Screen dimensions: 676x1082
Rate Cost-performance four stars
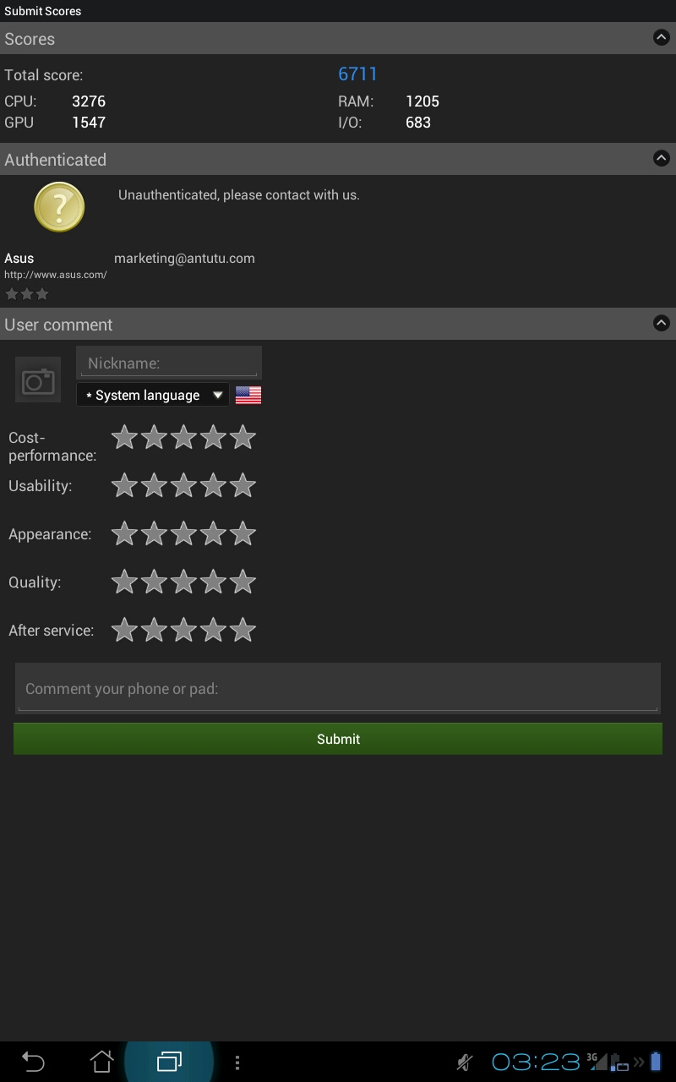[213, 437]
